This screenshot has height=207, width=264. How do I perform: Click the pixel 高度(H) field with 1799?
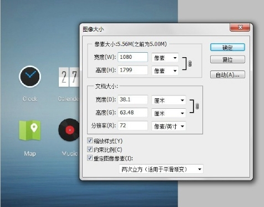[x=133, y=70]
